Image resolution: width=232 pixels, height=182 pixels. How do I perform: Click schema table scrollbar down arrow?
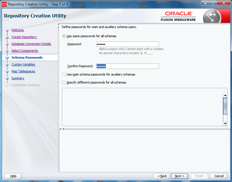tap(225, 124)
